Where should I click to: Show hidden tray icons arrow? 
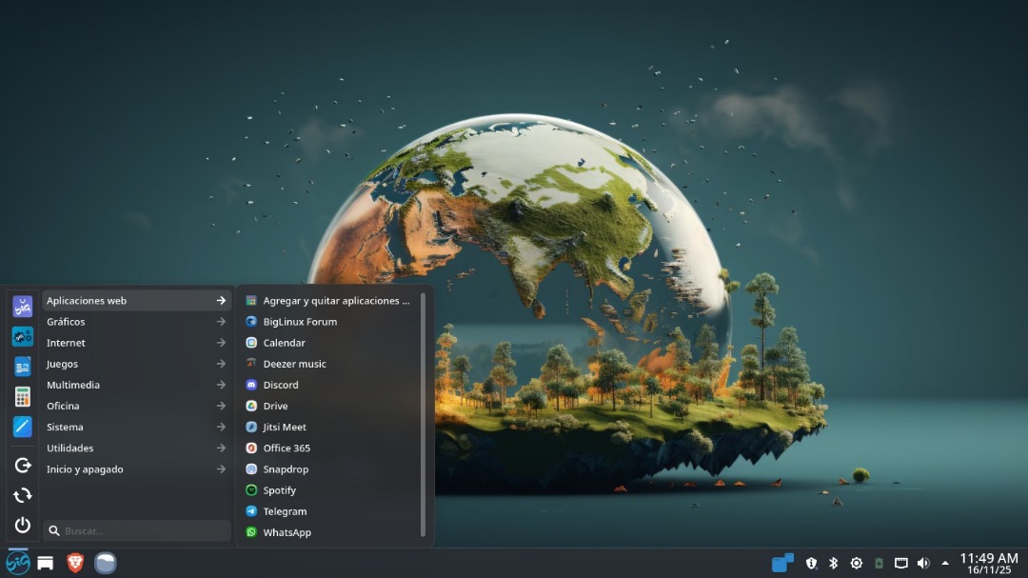945,563
